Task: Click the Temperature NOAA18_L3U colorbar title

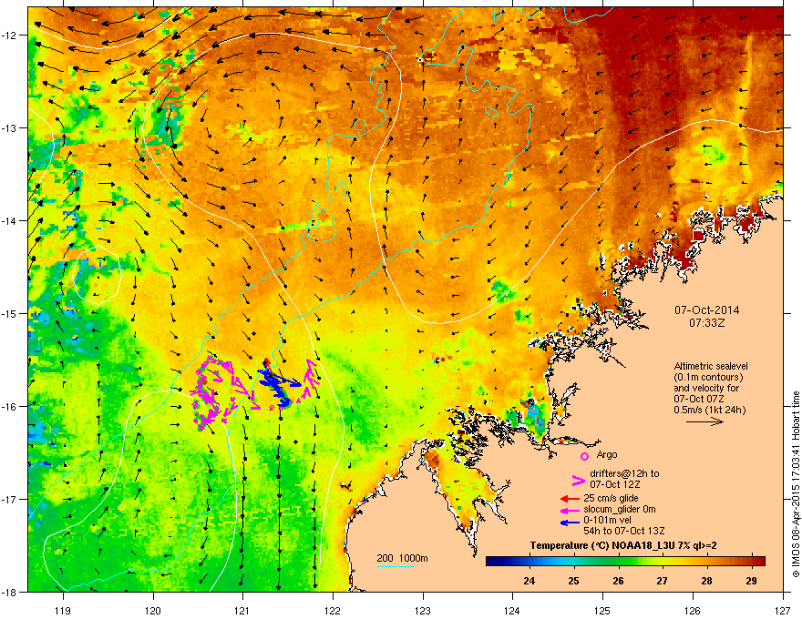Action: (x=623, y=545)
